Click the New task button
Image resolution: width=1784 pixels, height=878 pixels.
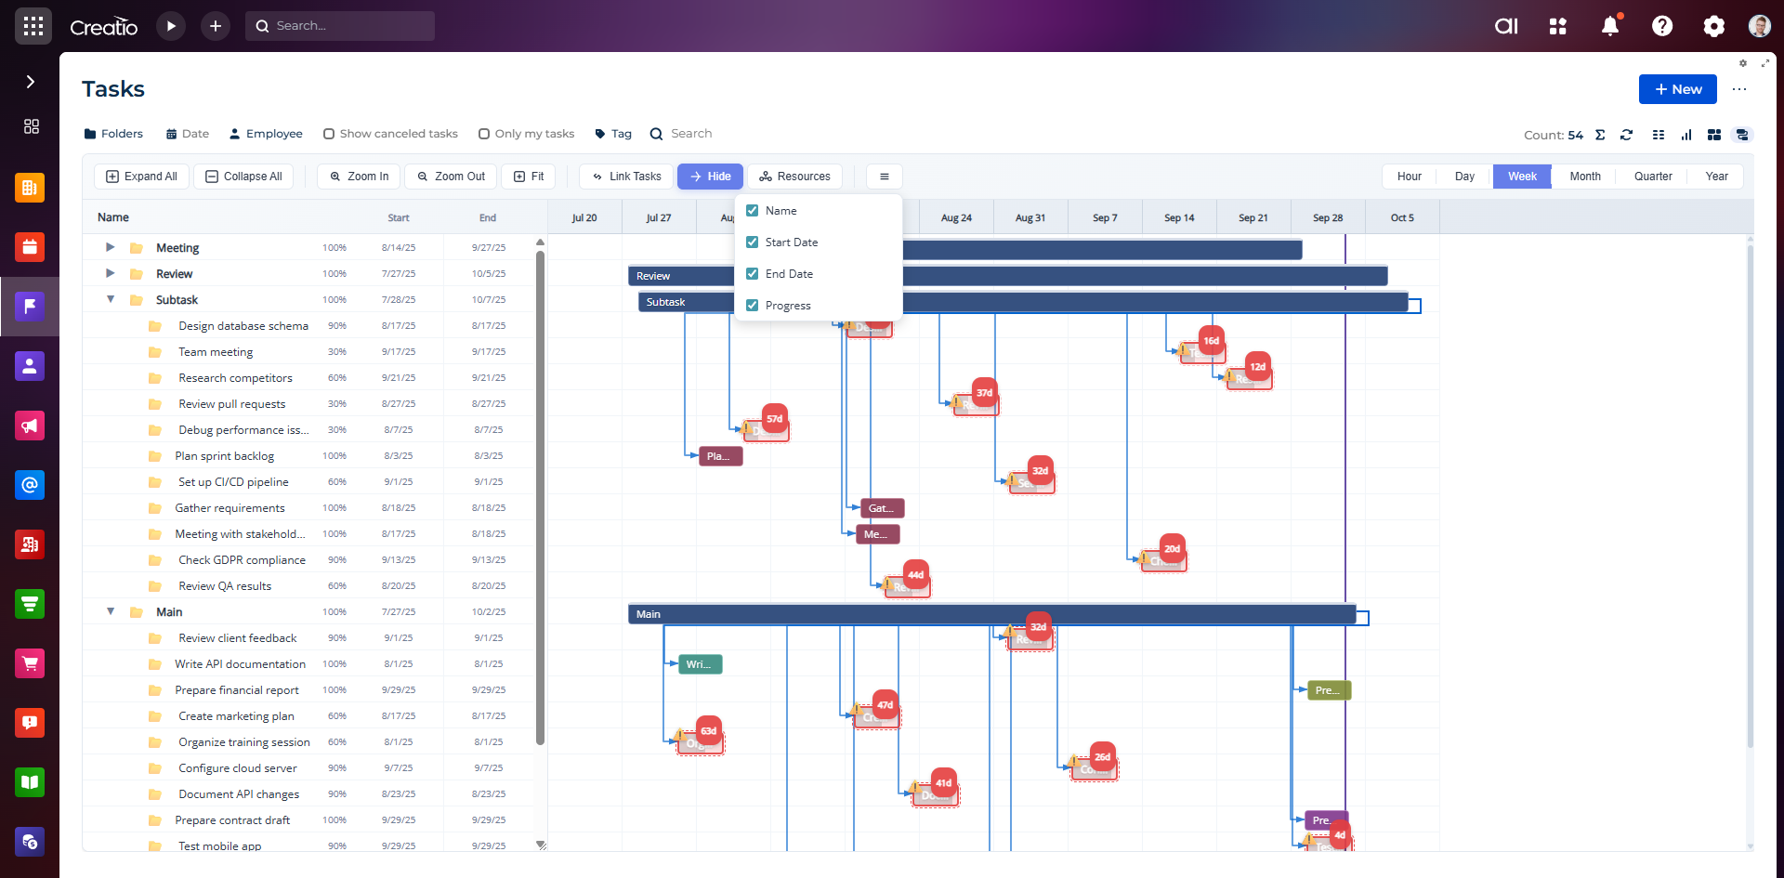(1677, 89)
